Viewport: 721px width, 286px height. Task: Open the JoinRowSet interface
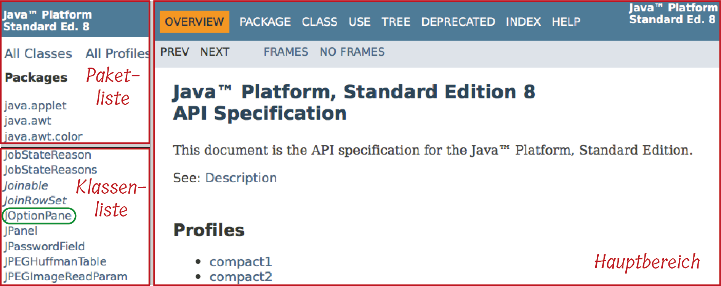(35, 201)
